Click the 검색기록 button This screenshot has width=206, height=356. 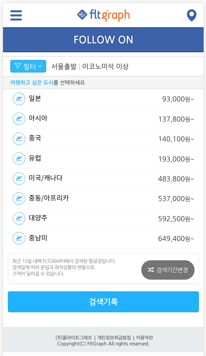[x=103, y=302]
